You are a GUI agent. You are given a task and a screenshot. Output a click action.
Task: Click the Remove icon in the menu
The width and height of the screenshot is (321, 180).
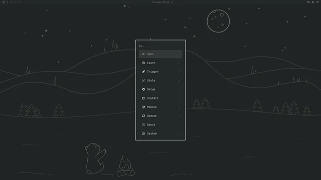[x=143, y=107]
